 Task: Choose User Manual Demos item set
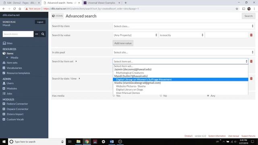click(x=181, y=93)
